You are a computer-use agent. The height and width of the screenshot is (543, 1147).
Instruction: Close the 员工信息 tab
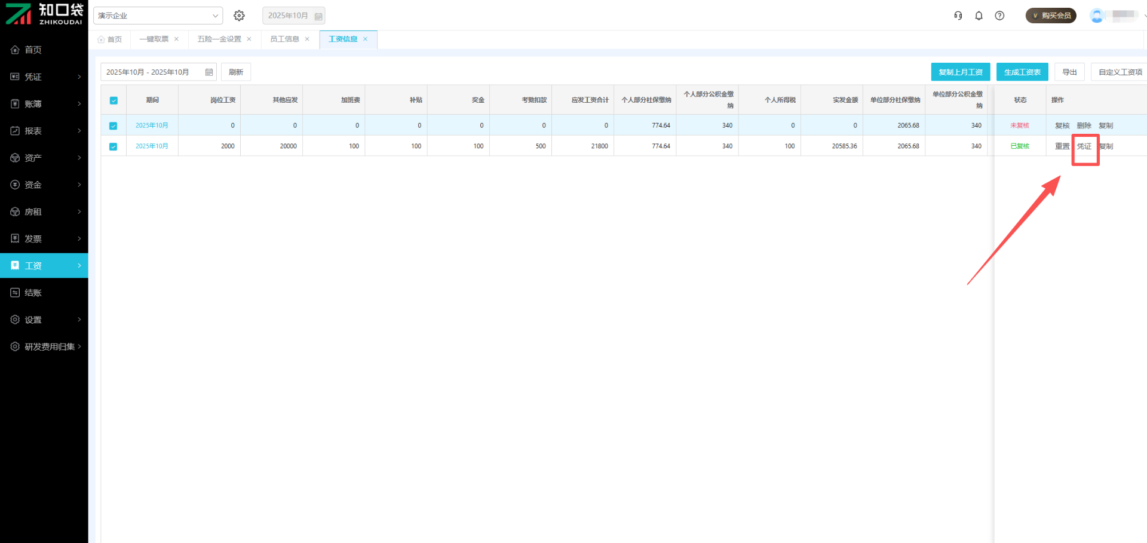click(x=307, y=39)
